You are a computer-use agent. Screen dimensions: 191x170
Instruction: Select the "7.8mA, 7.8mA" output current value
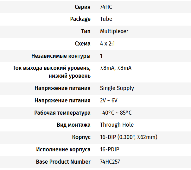(116, 68)
